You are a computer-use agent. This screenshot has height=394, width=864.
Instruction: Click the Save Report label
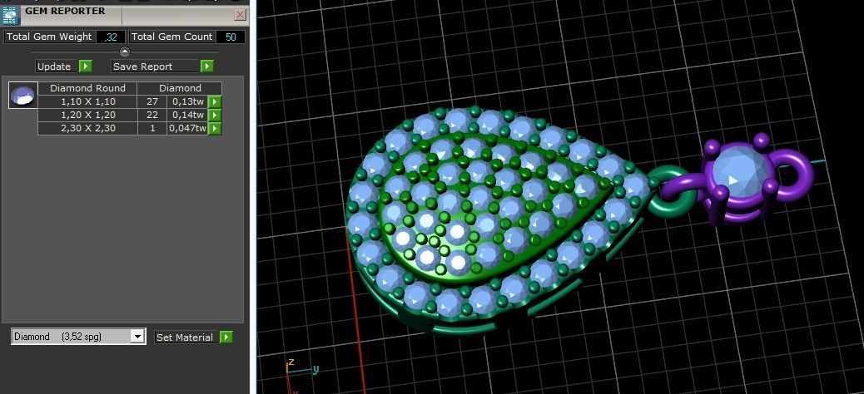tap(155, 66)
